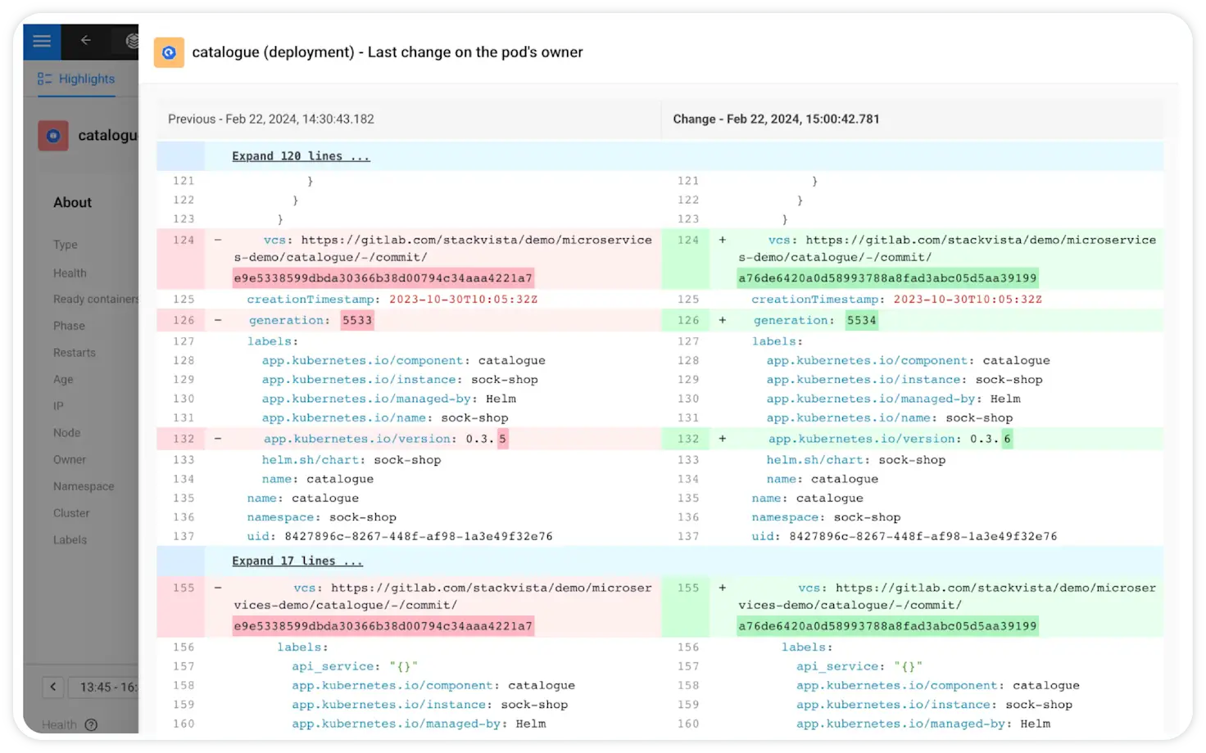Expand 120 lines in the diff view
This screenshot has width=1206, height=753.
tap(300, 156)
